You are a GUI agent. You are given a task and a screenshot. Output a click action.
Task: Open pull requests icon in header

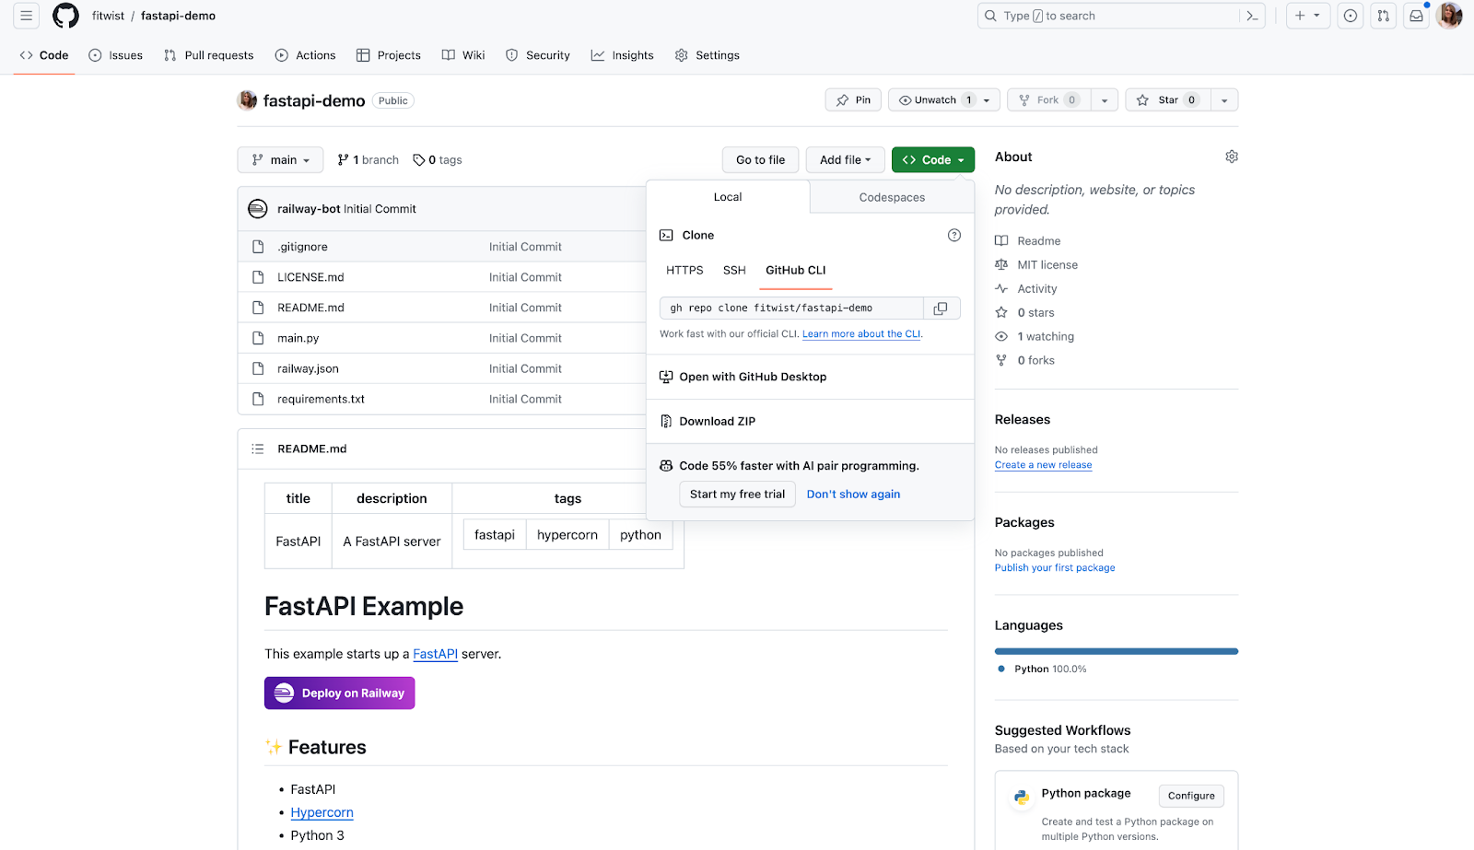[1383, 16]
